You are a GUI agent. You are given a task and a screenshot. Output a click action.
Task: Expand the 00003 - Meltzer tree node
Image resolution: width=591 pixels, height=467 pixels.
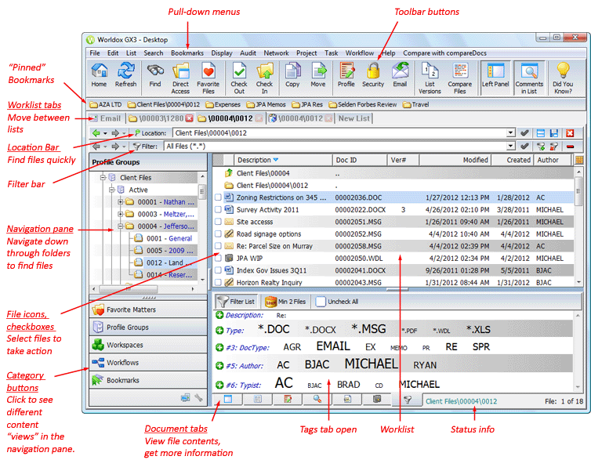coord(121,214)
